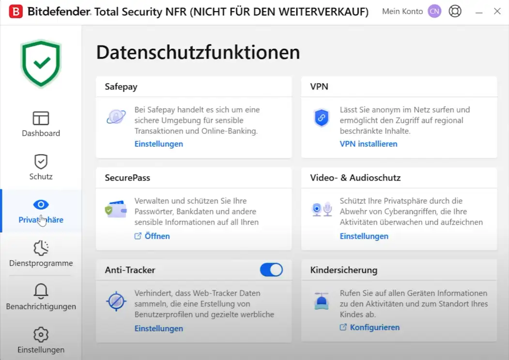Click the Anti-Tracker crosshair icon
The height and width of the screenshot is (360, 509).
[x=116, y=301]
